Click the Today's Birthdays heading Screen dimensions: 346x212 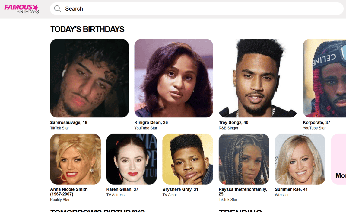tap(87, 29)
